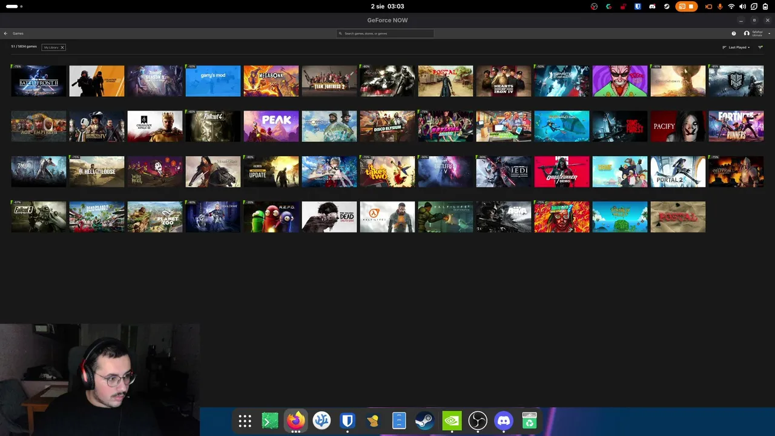775x436 pixels.
Task: Open the Trash in the dock
Action: click(x=529, y=421)
